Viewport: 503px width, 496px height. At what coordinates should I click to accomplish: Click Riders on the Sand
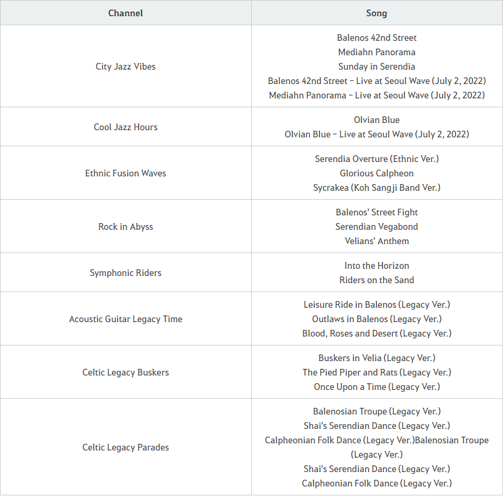click(x=377, y=280)
